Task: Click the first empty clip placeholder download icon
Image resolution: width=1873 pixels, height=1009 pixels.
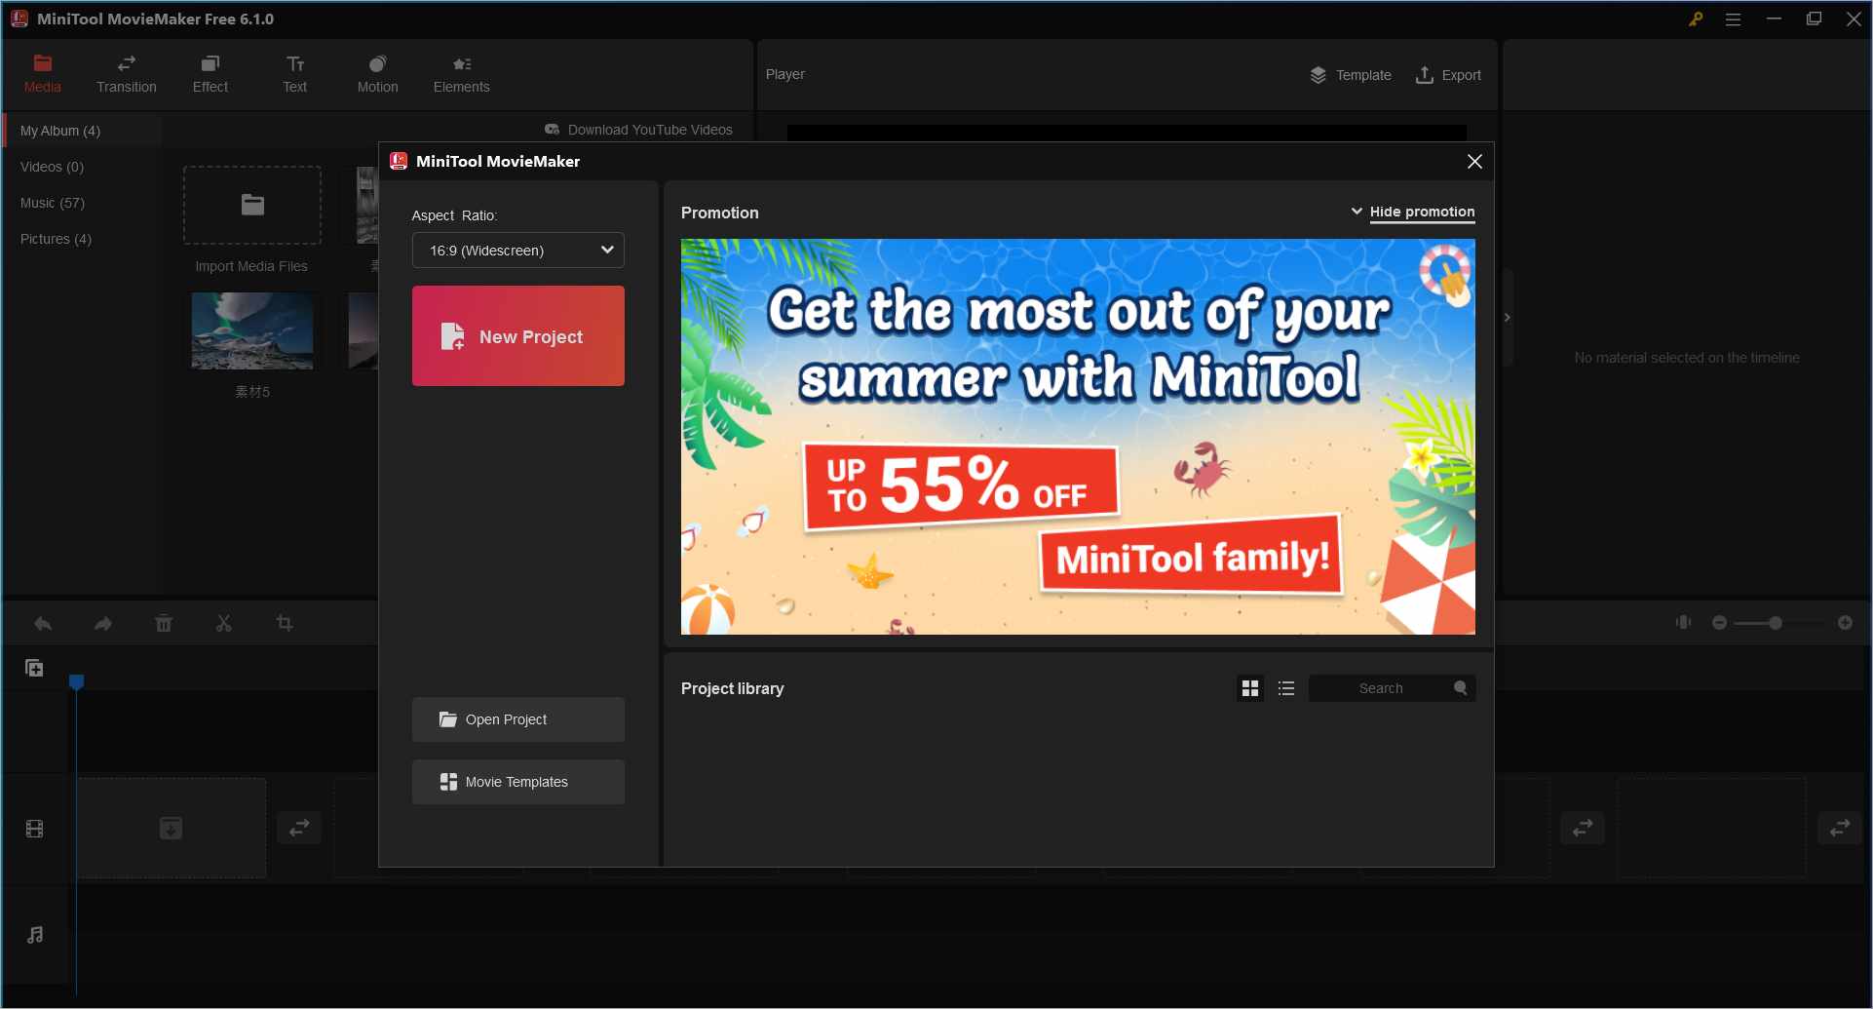Action: [171, 829]
